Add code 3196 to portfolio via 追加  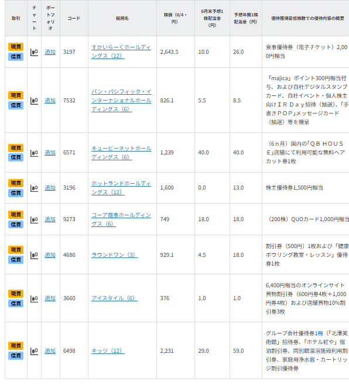pos(50,188)
